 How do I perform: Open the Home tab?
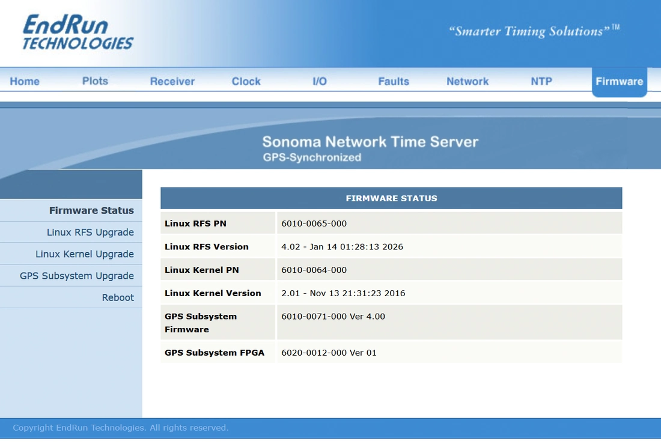point(25,81)
